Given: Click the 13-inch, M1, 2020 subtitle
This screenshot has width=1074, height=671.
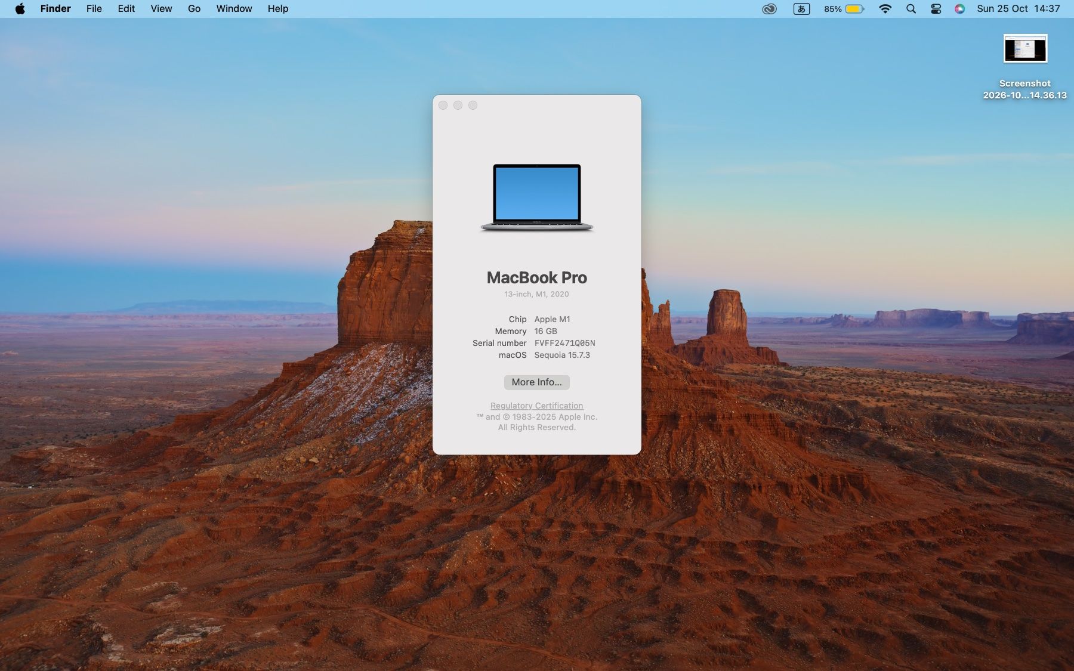Looking at the screenshot, I should coord(536,294).
